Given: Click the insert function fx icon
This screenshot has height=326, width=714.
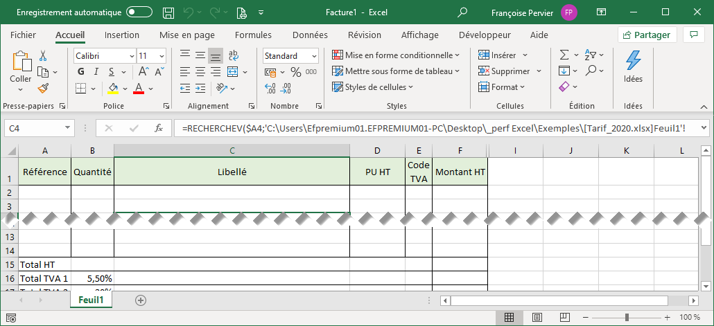Looking at the screenshot, I should (x=158, y=128).
